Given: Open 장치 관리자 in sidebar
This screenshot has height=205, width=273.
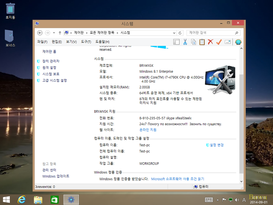Looking at the screenshot, I should coord(51,61).
